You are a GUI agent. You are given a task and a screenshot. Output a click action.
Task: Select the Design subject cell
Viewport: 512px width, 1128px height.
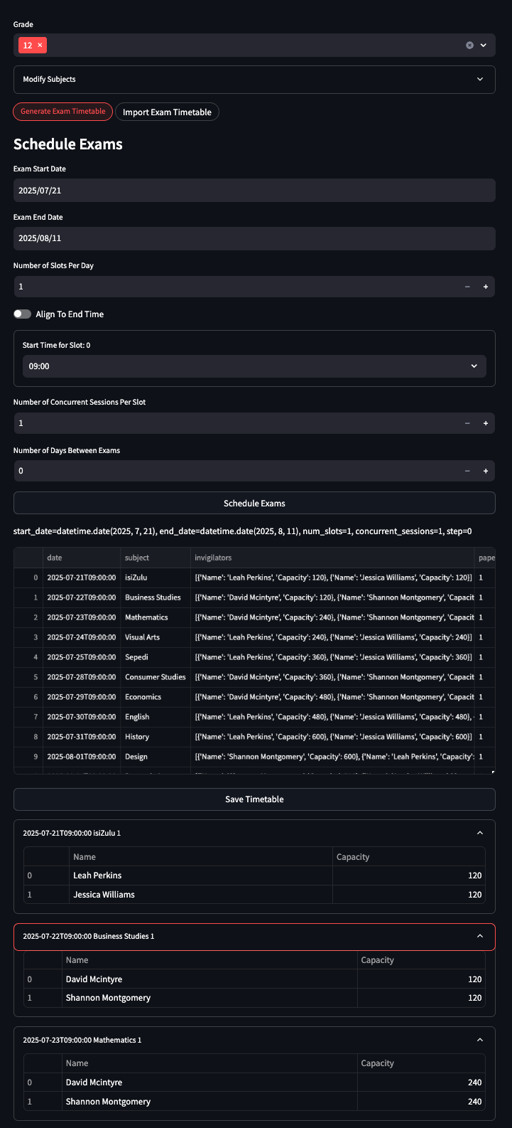pyautogui.click(x=156, y=757)
